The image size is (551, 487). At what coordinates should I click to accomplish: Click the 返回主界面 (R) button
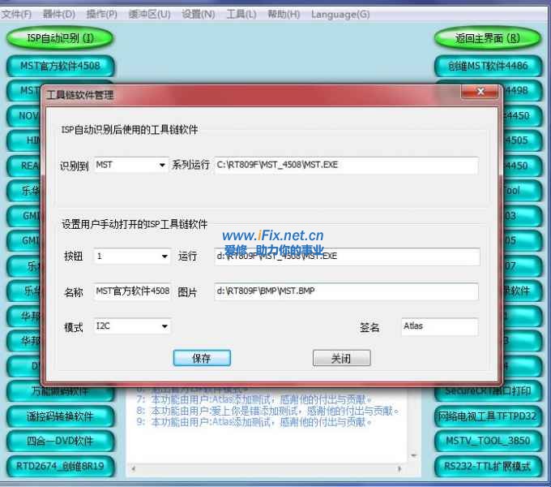click(x=487, y=37)
